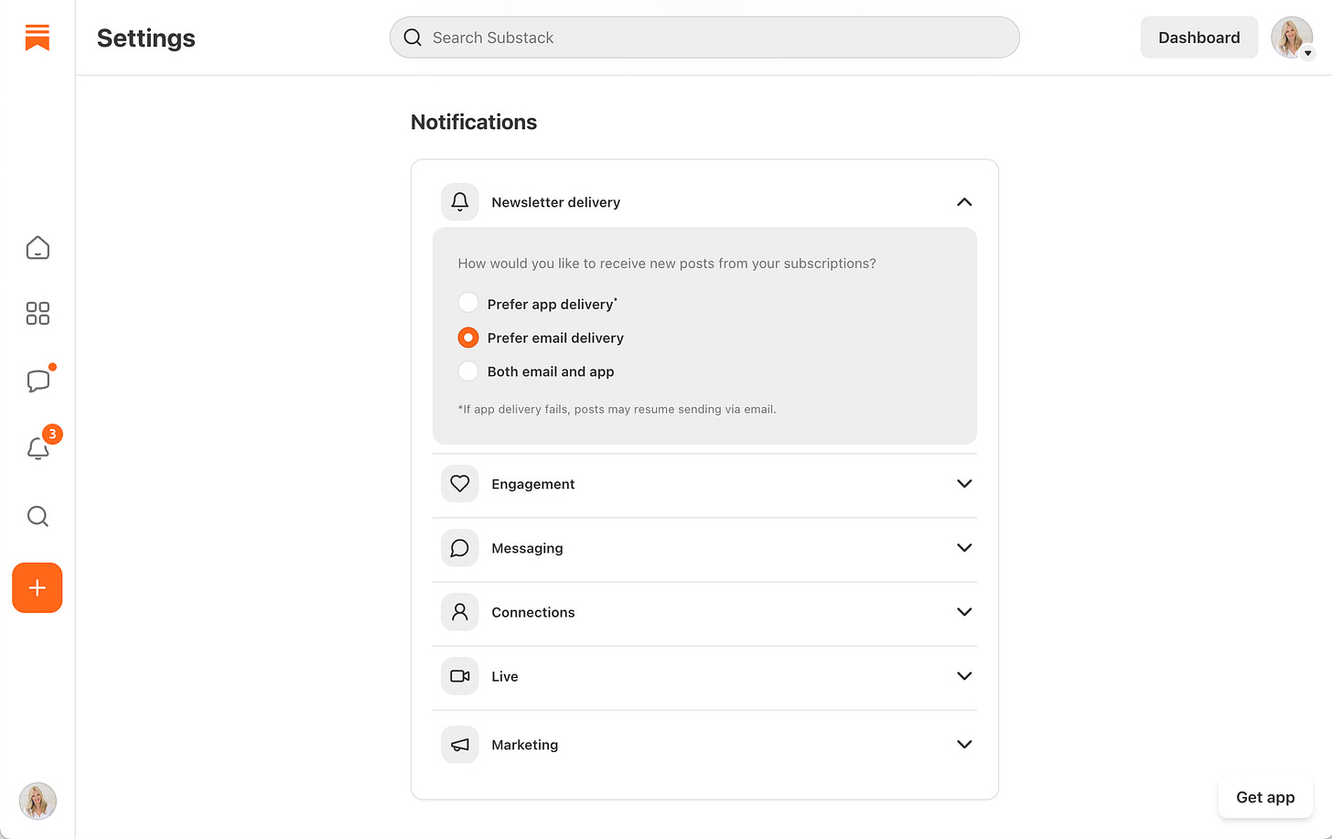Click the Notifications heading
The width and height of the screenshot is (1332, 839).
click(474, 122)
